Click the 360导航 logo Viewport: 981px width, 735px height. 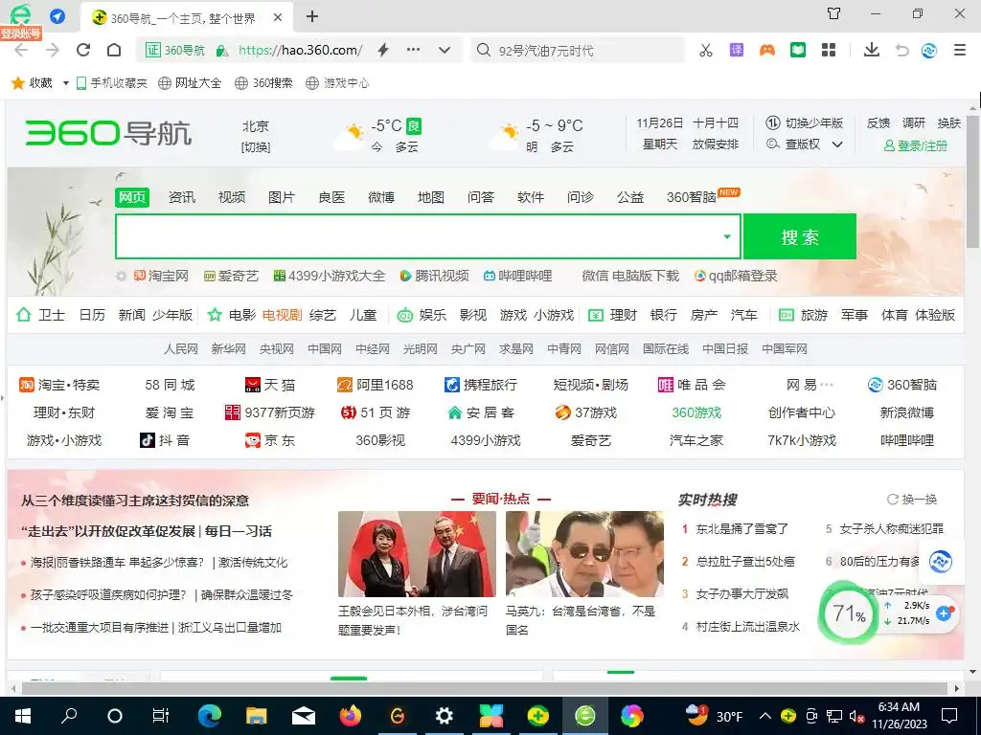tap(108, 133)
